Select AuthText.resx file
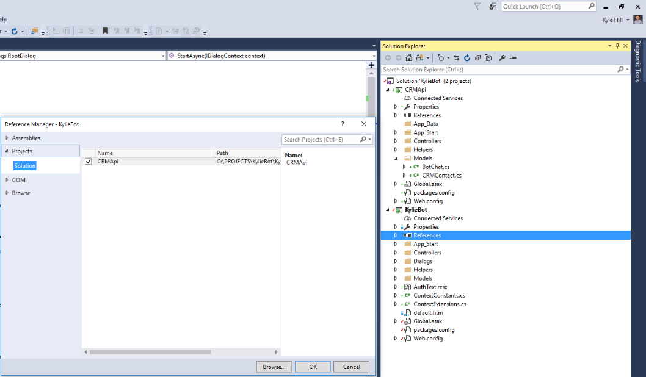The height and width of the screenshot is (377, 646). tap(430, 287)
